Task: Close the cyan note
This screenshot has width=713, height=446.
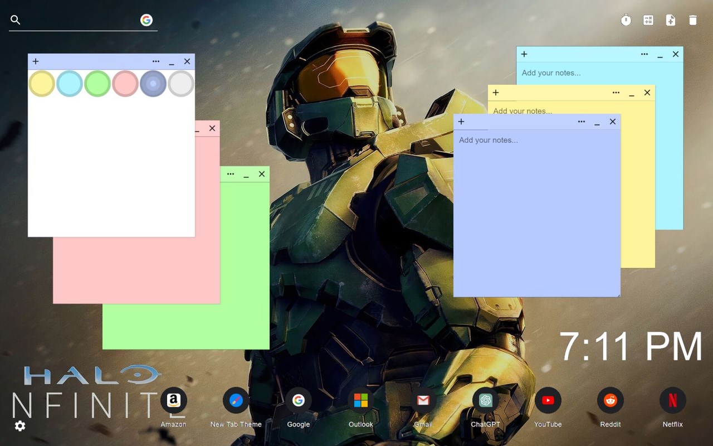Action: (676, 54)
